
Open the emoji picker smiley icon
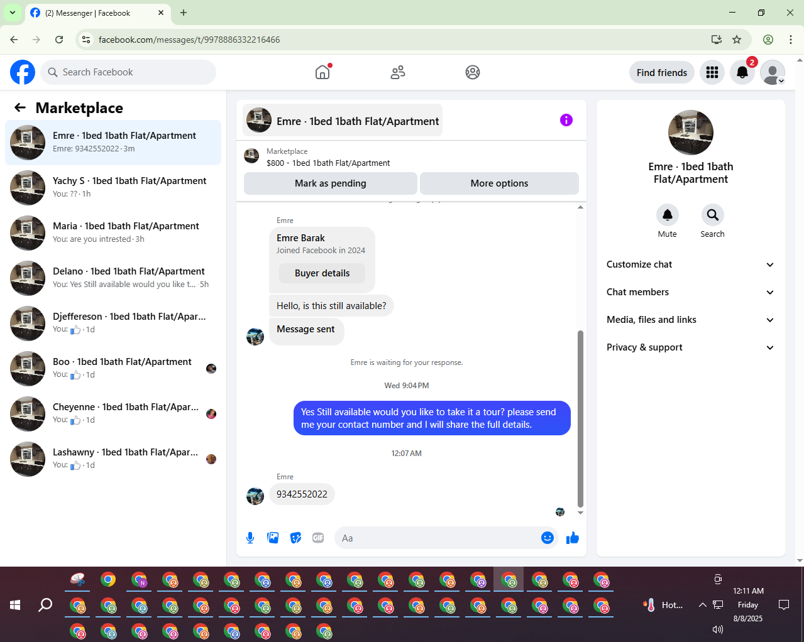tap(548, 538)
